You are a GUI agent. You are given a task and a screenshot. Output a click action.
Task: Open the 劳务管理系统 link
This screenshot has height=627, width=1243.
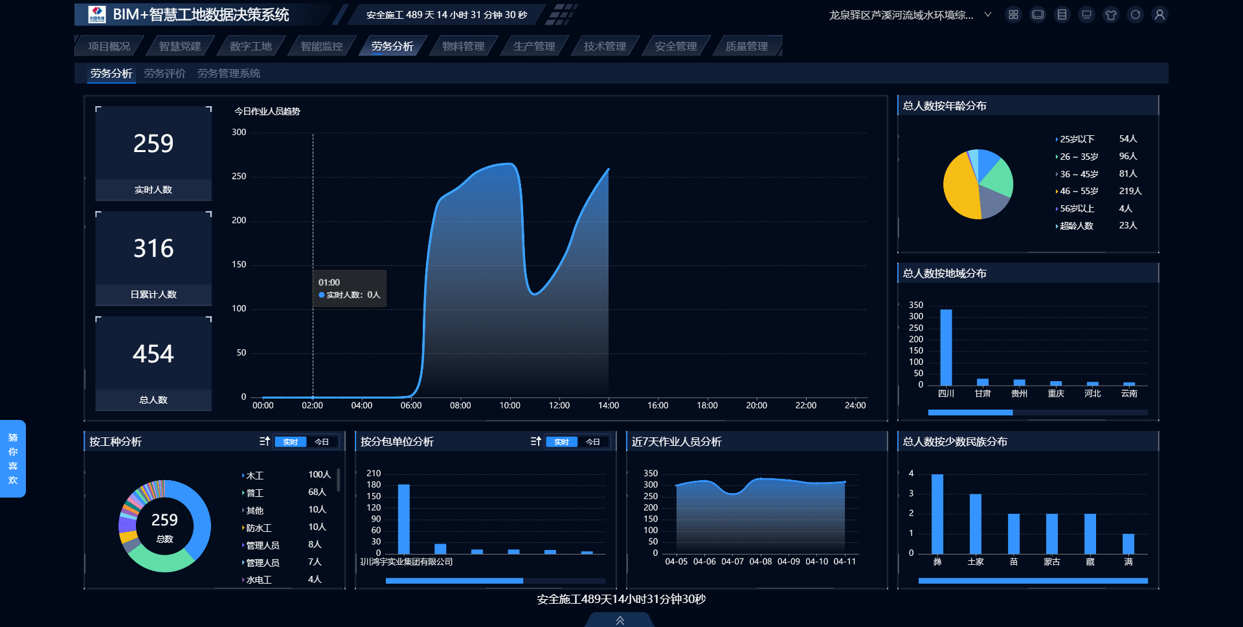(229, 74)
